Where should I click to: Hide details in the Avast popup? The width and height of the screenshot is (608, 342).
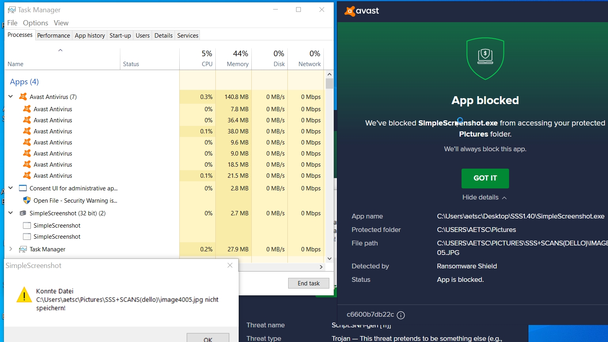pyautogui.click(x=484, y=197)
